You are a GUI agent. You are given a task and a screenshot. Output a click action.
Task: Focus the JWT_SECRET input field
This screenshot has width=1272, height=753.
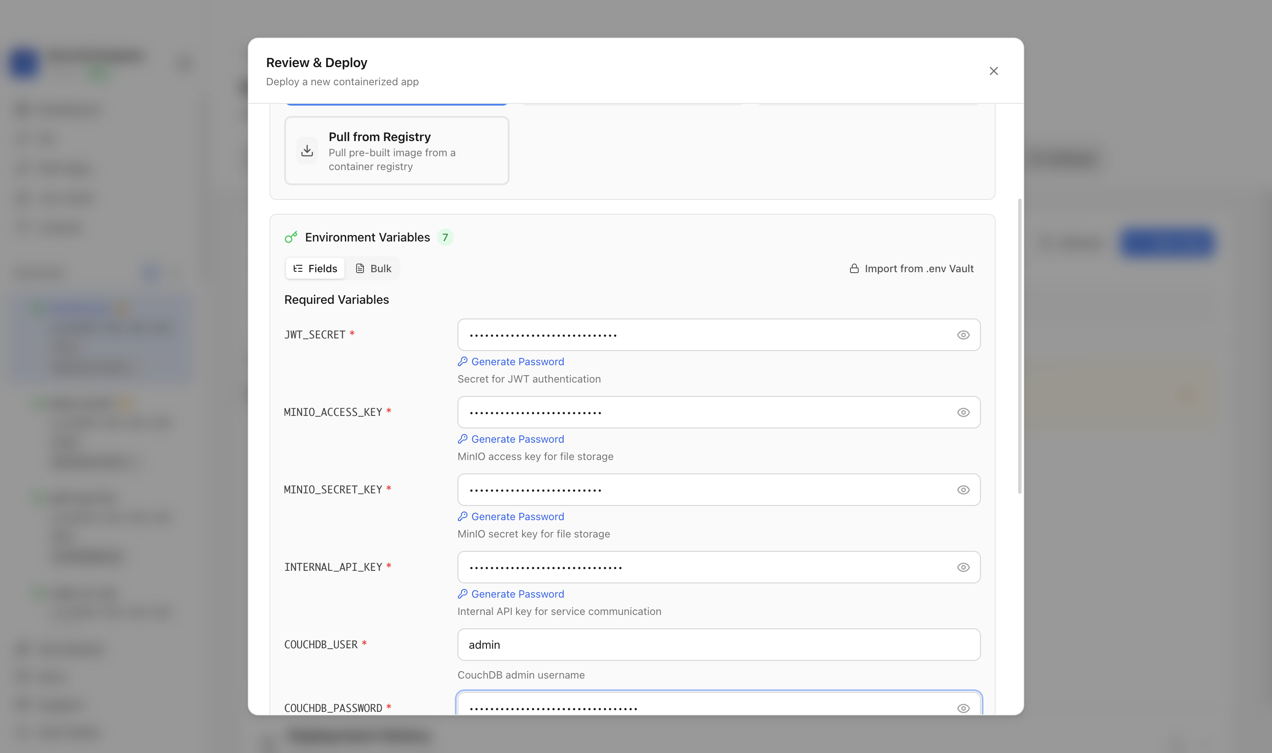pos(719,335)
